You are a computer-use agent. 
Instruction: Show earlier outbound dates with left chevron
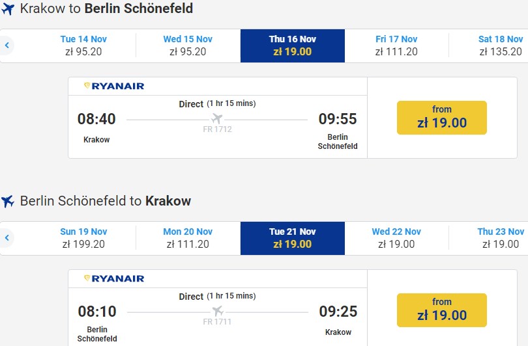tap(7, 46)
